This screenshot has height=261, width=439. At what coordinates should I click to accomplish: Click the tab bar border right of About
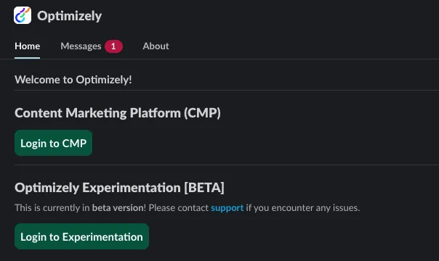tap(304, 59)
